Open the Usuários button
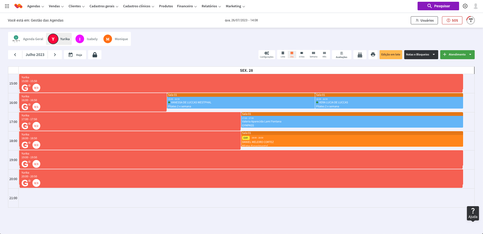The width and height of the screenshot is (483, 234). pyautogui.click(x=424, y=20)
